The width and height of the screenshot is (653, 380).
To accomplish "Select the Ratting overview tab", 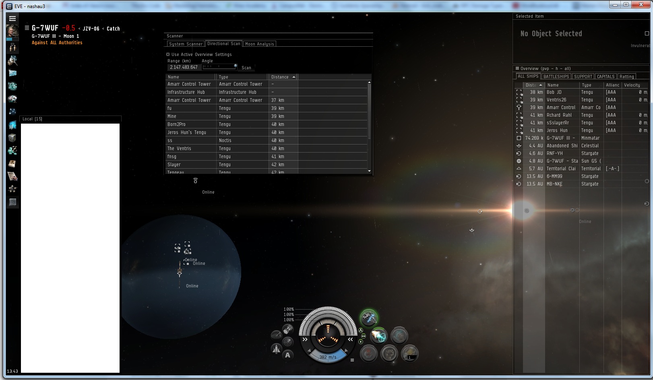I will (626, 76).
